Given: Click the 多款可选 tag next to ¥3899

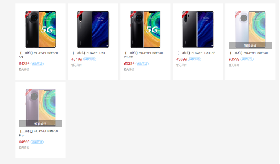Looking at the screenshot, I should click(x=195, y=59).
